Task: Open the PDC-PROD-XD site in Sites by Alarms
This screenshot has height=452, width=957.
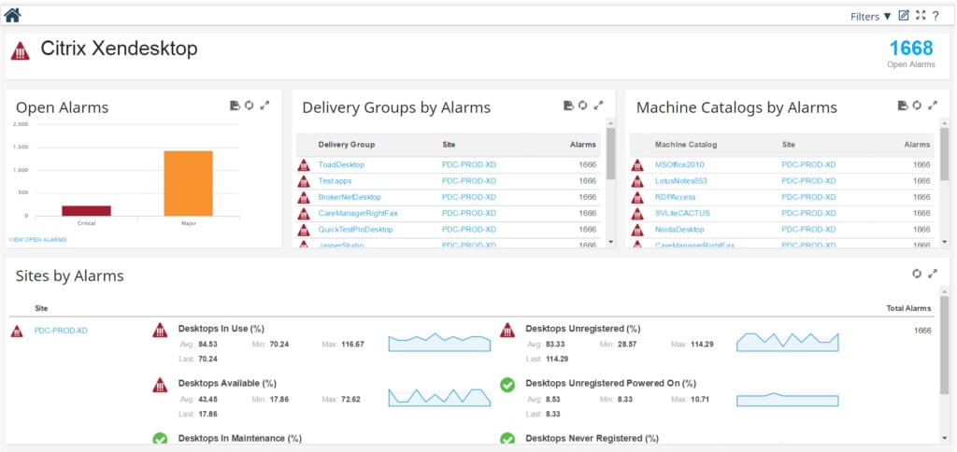Action: coord(61,331)
